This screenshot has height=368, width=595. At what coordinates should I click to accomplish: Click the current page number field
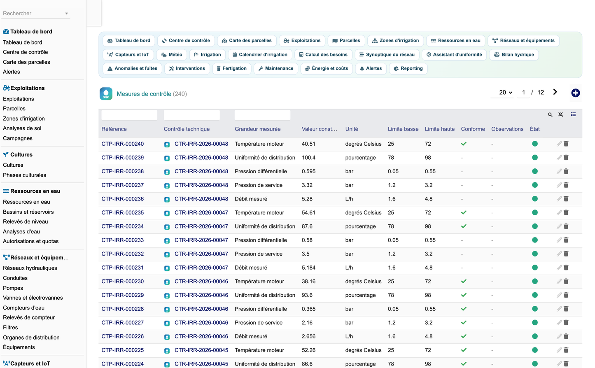click(x=523, y=92)
